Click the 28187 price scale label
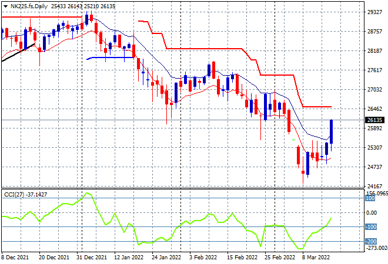 point(374,51)
